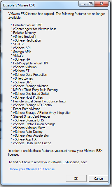Screen dimensions: 112x187
Task: Click the Disable VMware ESX title text
Action: click(x=19, y=5)
